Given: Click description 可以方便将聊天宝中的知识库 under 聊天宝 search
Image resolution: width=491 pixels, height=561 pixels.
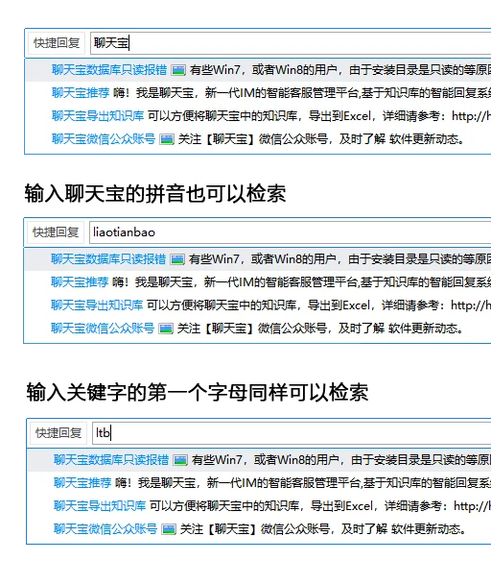Looking at the screenshot, I should click(319, 116).
